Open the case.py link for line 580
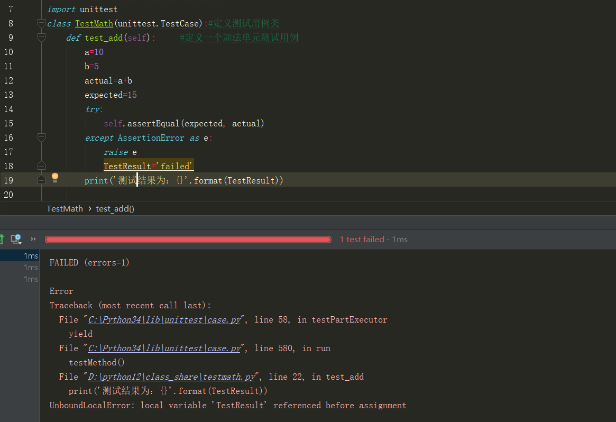The width and height of the screenshot is (616, 422). tap(164, 348)
